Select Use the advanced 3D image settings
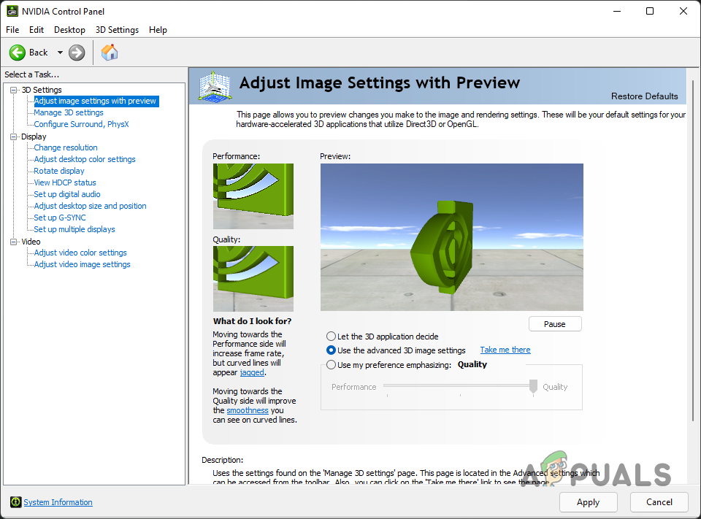 point(331,350)
